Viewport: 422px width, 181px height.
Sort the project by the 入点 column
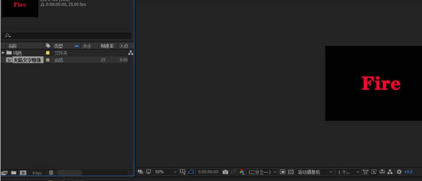(x=124, y=46)
